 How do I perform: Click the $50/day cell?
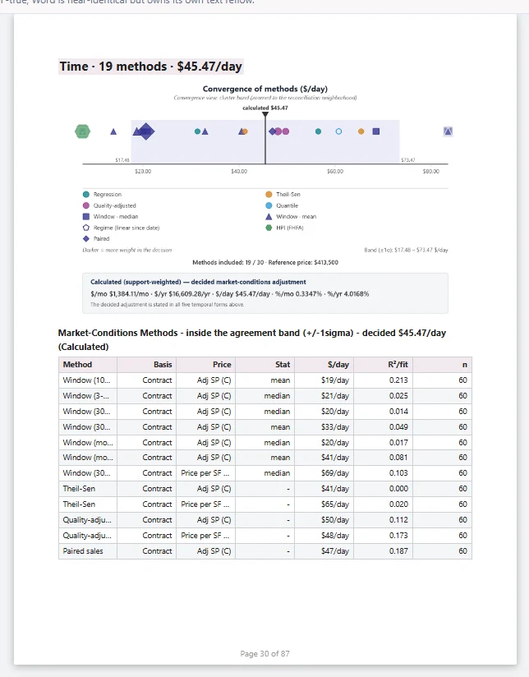click(324, 519)
